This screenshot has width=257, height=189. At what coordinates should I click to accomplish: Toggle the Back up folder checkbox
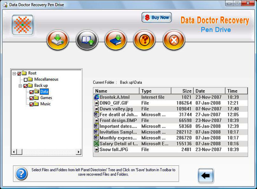[x=26, y=86]
